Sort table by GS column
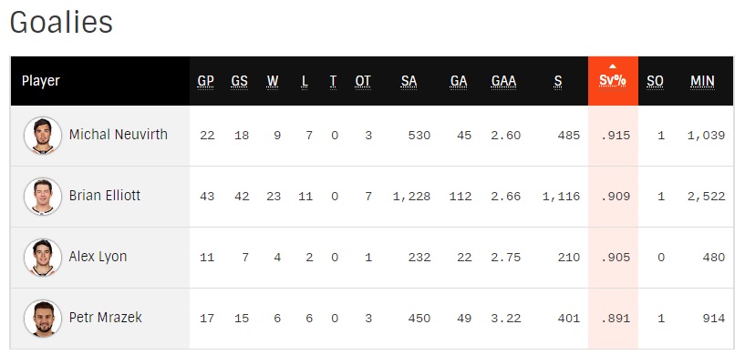The height and width of the screenshot is (355, 745). (x=240, y=81)
